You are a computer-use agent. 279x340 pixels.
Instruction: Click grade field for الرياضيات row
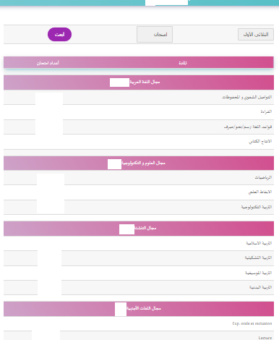pos(51,179)
